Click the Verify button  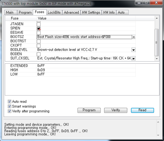pyautogui.click(x=116, y=110)
